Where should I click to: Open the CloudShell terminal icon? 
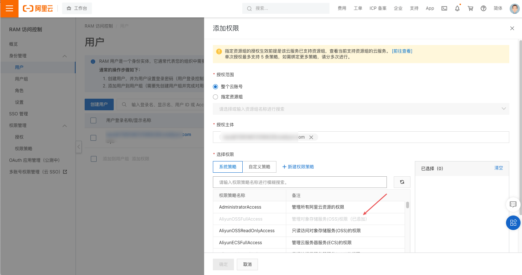pyautogui.click(x=444, y=8)
